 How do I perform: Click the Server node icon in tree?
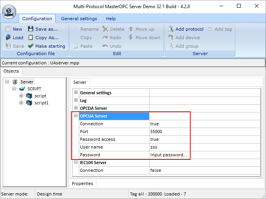[15, 82]
